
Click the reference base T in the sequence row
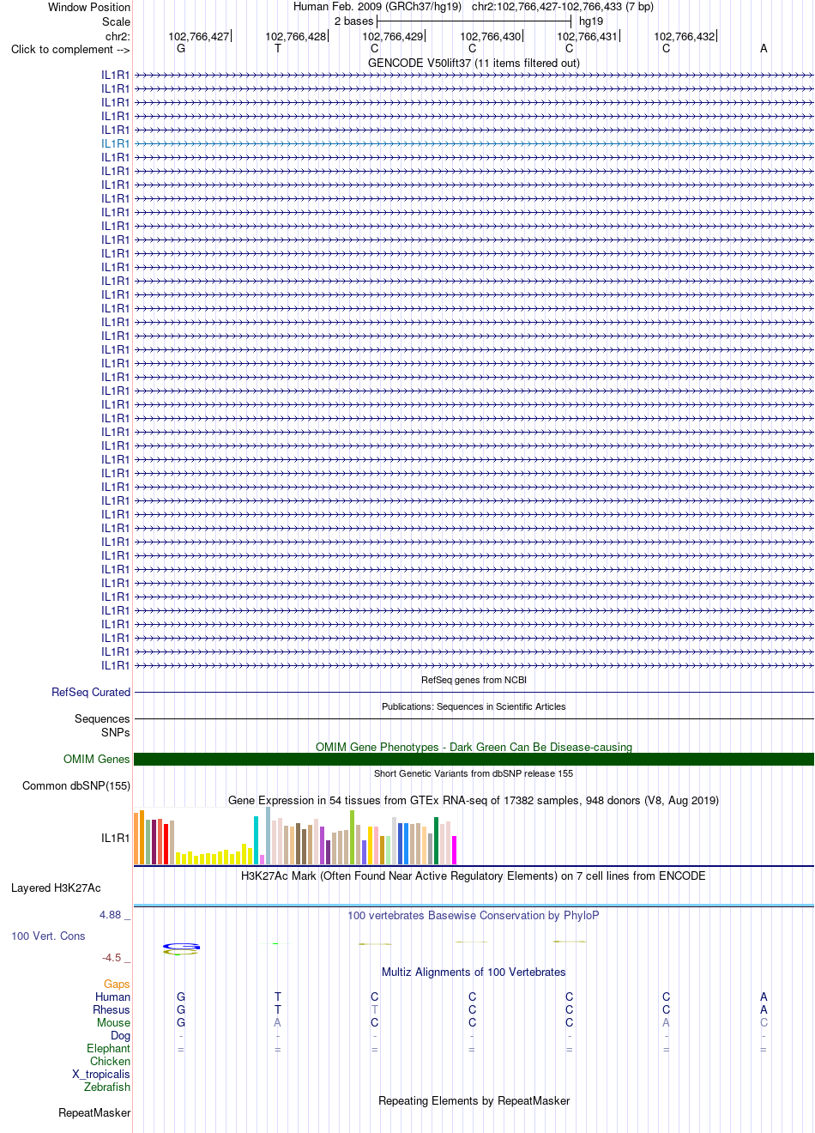pyautogui.click(x=278, y=49)
